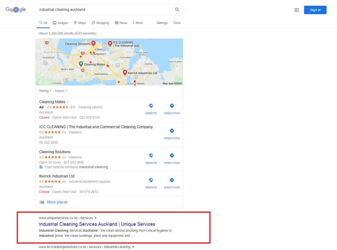The width and height of the screenshot is (337, 250).
Task: Open the More search categories menu
Action: (137, 23)
